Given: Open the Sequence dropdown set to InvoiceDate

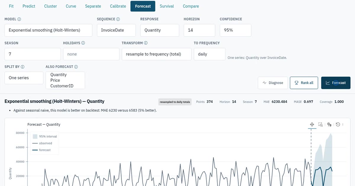Looking at the screenshot, I should [116, 30].
